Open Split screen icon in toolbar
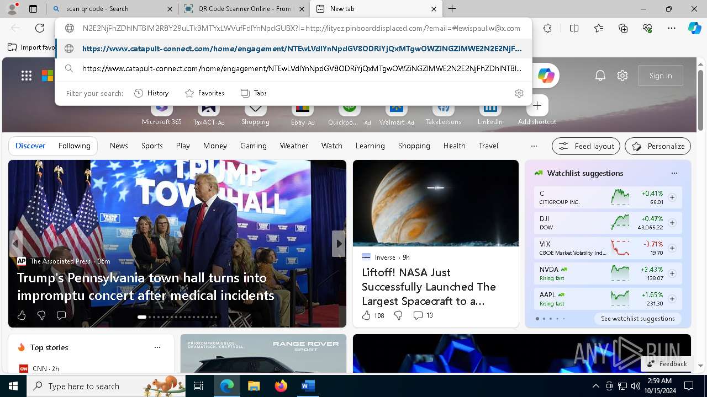This screenshot has height=397, width=707. [574, 28]
